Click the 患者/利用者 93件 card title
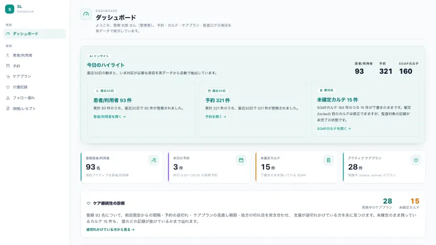This screenshot has height=245, width=436. click(x=112, y=100)
